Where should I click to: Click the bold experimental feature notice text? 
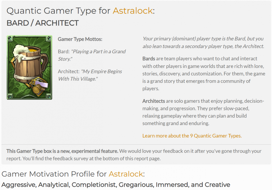pos(62,151)
